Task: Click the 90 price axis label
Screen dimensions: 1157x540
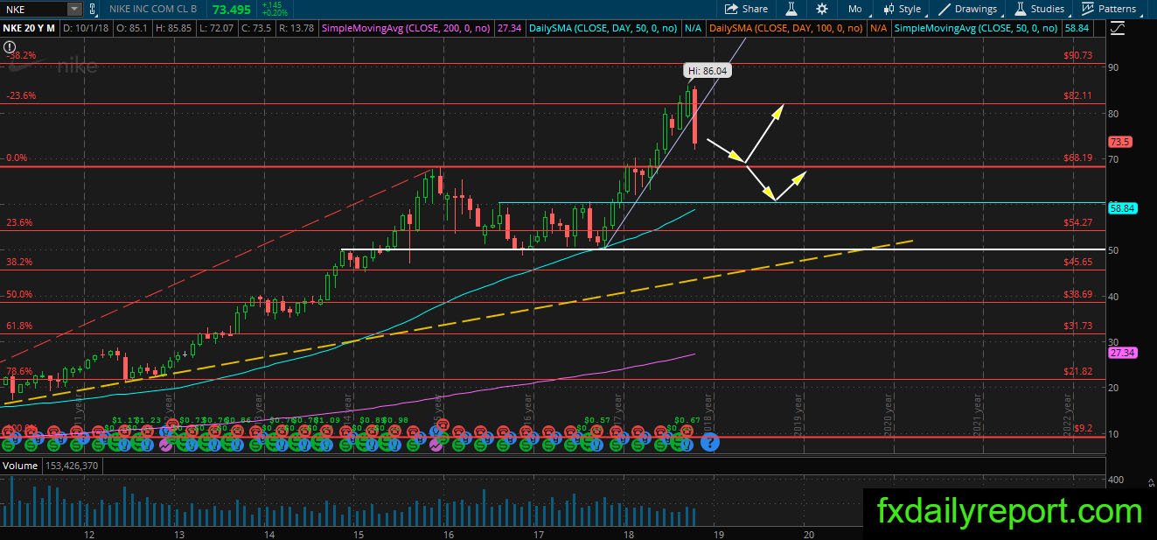Action: tap(1113, 67)
